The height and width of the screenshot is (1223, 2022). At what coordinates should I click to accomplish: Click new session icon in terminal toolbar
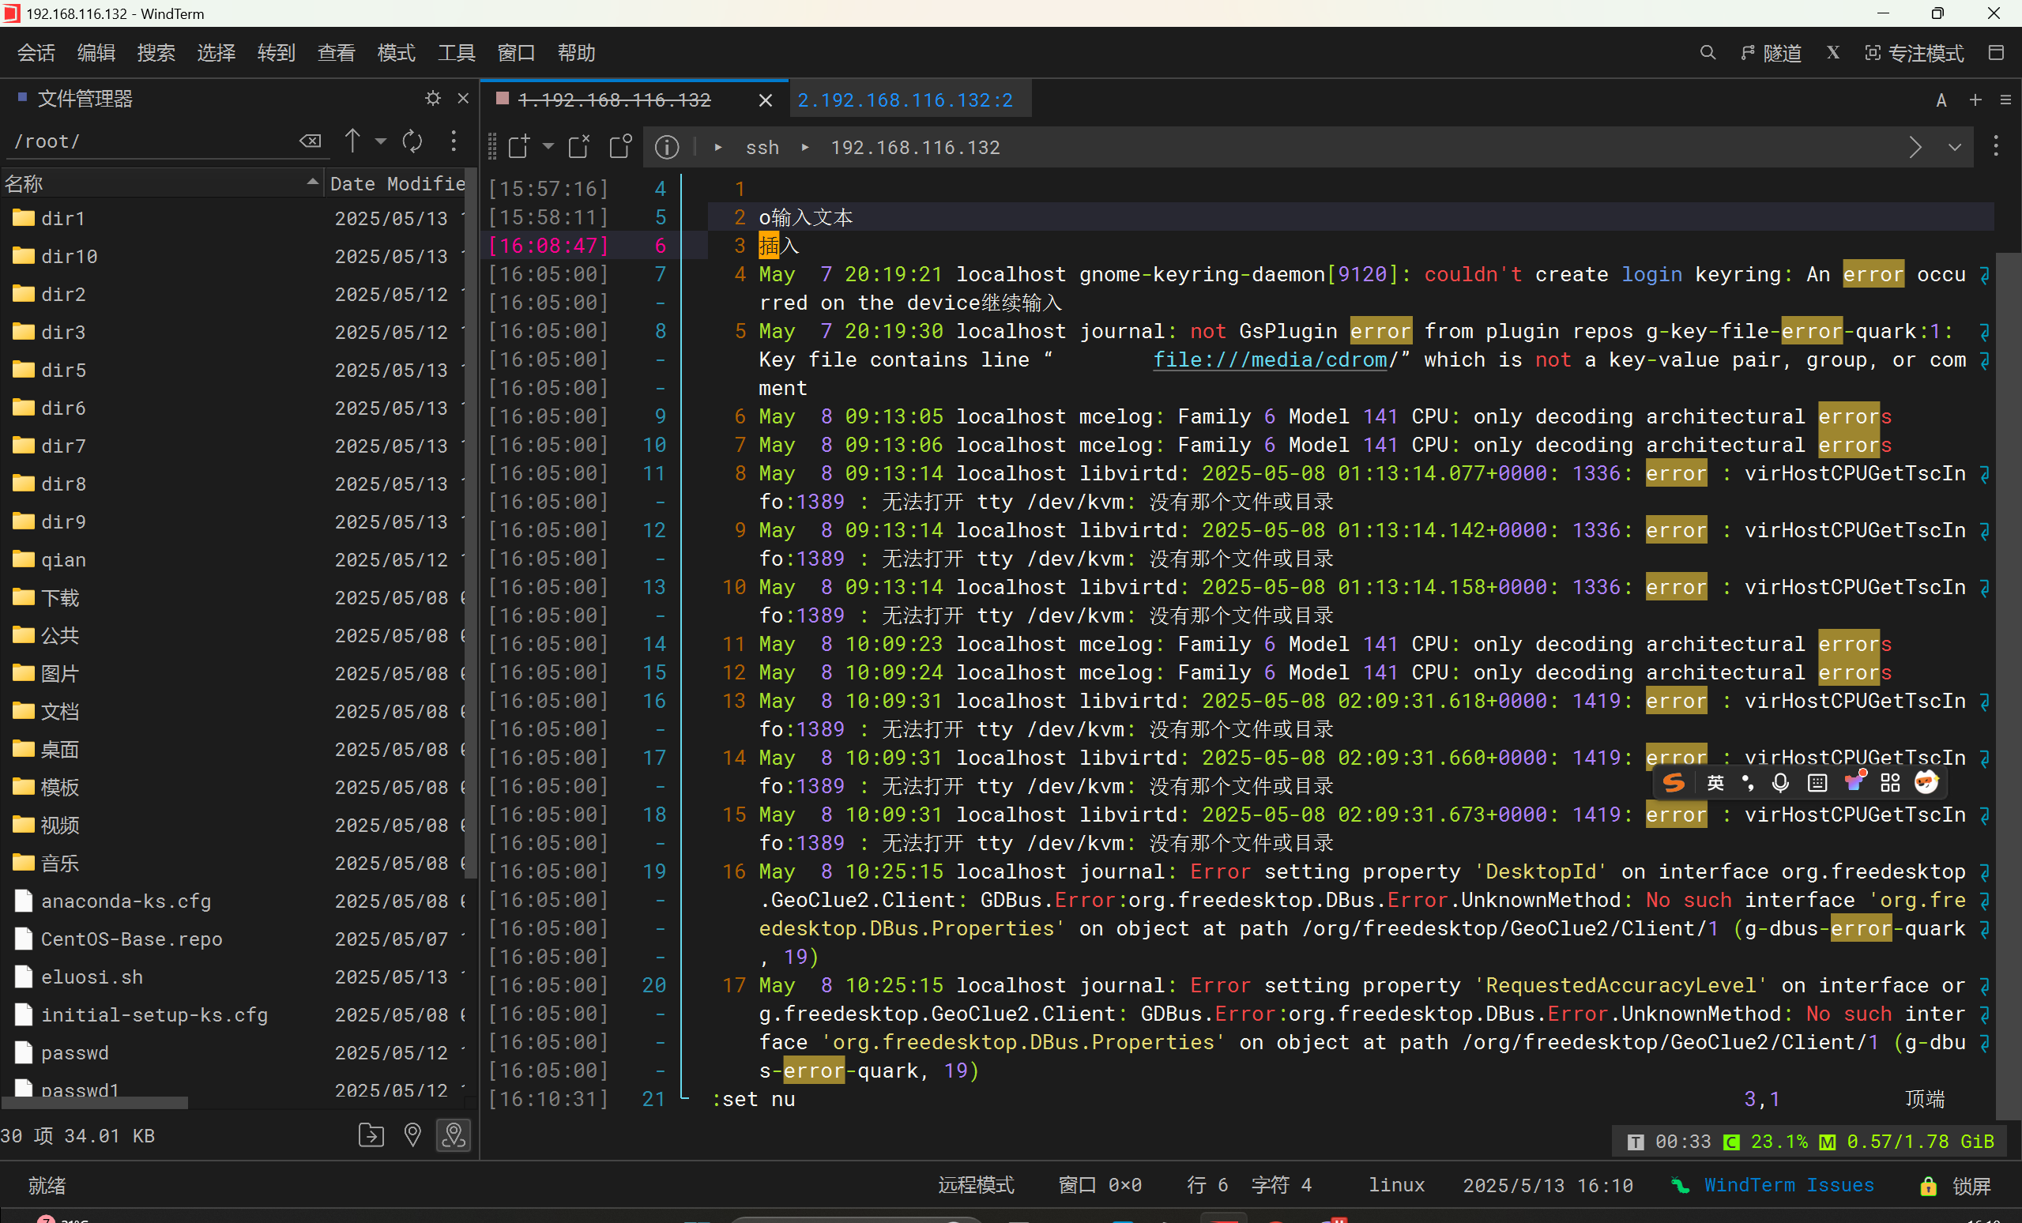pos(518,148)
